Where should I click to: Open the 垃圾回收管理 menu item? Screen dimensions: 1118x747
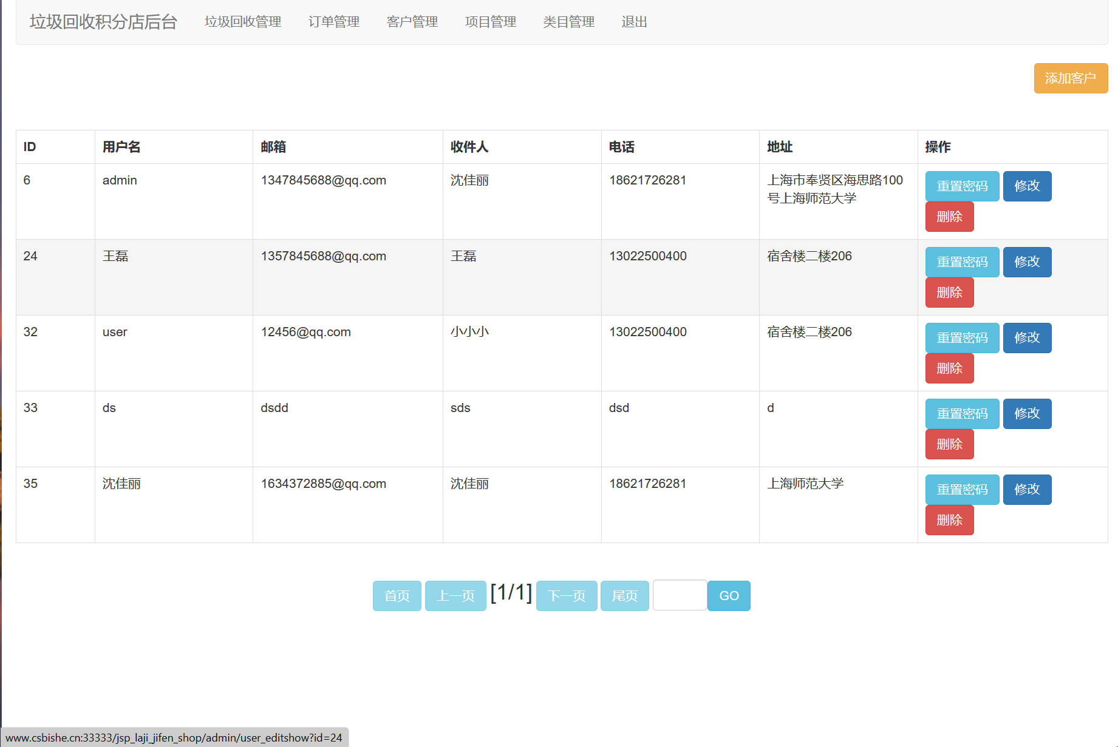coord(243,22)
